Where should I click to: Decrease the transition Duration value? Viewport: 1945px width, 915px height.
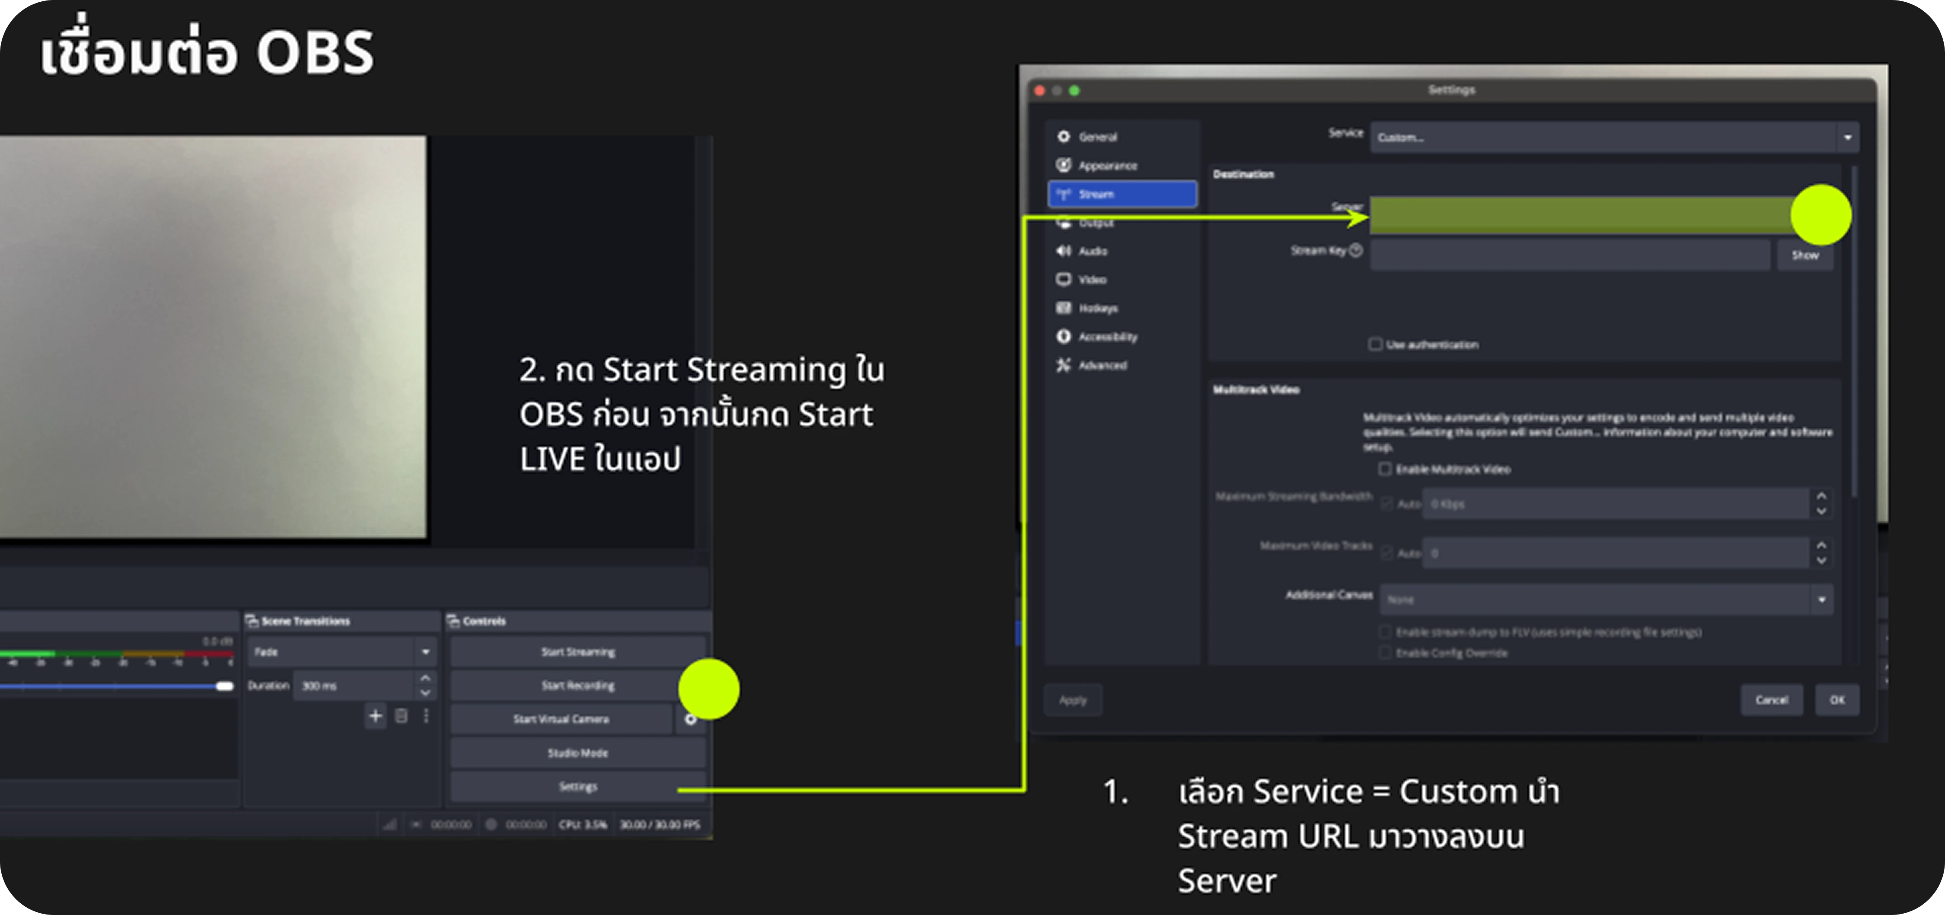426,693
